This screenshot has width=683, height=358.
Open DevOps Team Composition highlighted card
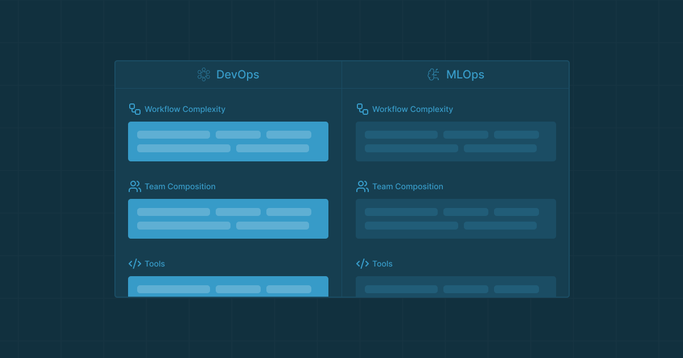228,219
